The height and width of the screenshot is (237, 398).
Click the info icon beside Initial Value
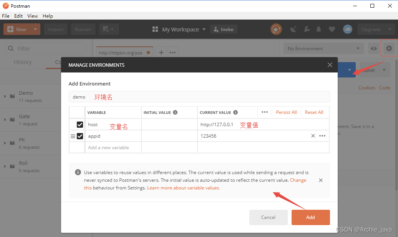[x=175, y=112]
